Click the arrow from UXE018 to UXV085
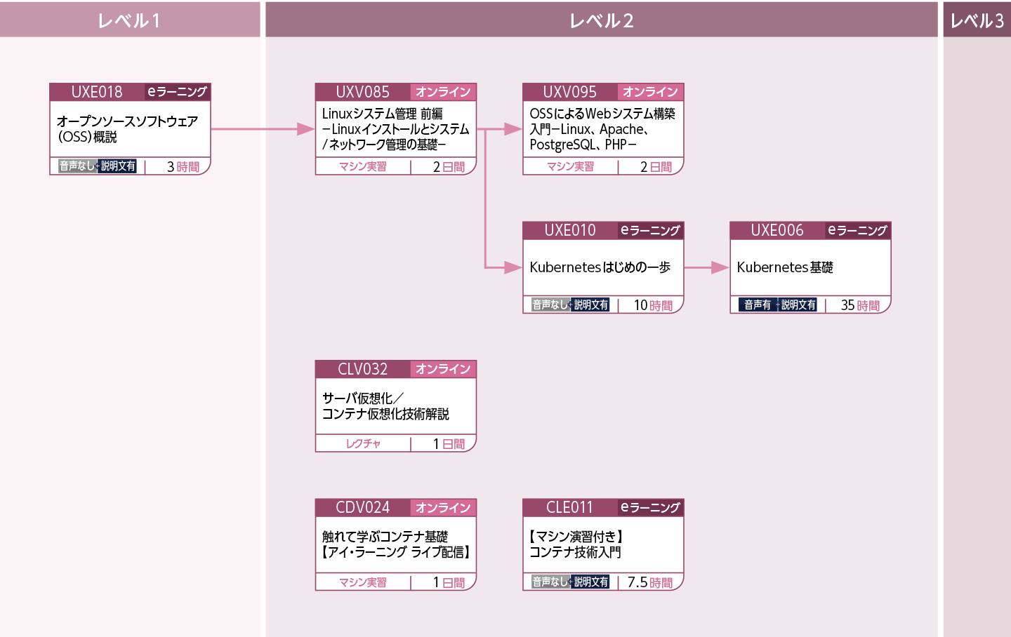Screen dimensions: 1011x637 (x=263, y=128)
